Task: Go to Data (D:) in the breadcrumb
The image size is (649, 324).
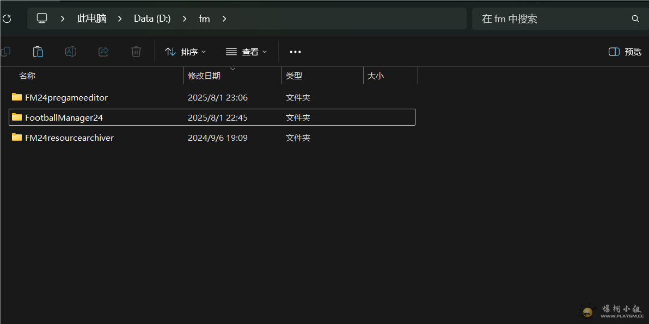Action: [x=152, y=18]
